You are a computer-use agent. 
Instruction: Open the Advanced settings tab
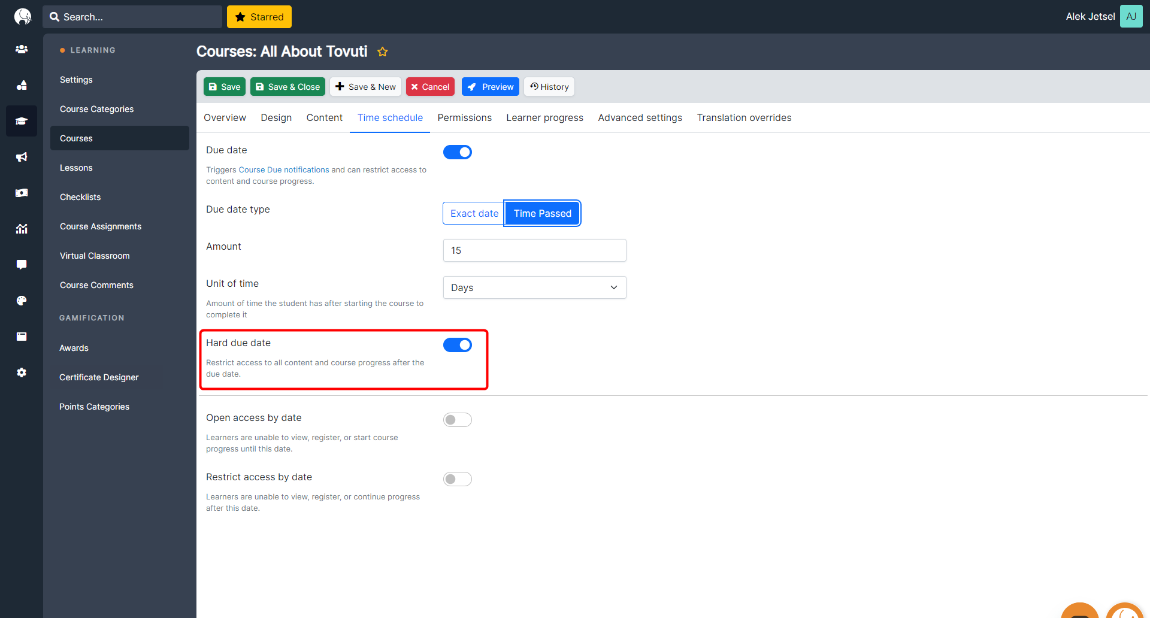coord(640,118)
